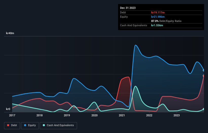This screenshot has width=208, height=133.
Task: Click the teal Cash legend dot
Action: coord(44,125)
